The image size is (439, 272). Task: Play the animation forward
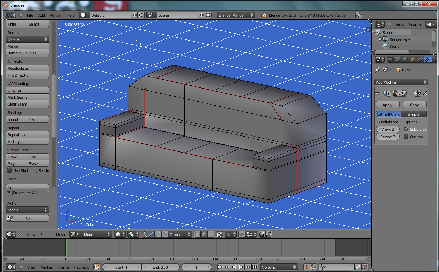tap(241, 267)
